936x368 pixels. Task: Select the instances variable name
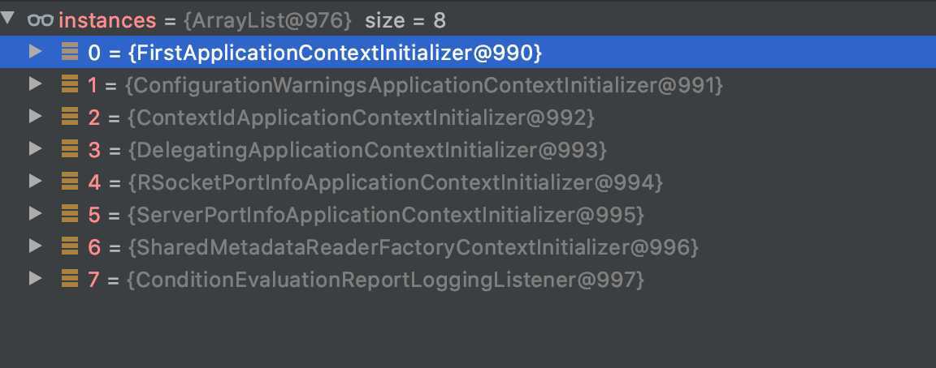pos(107,21)
